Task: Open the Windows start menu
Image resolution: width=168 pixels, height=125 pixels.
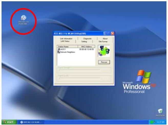Action: click(9, 122)
